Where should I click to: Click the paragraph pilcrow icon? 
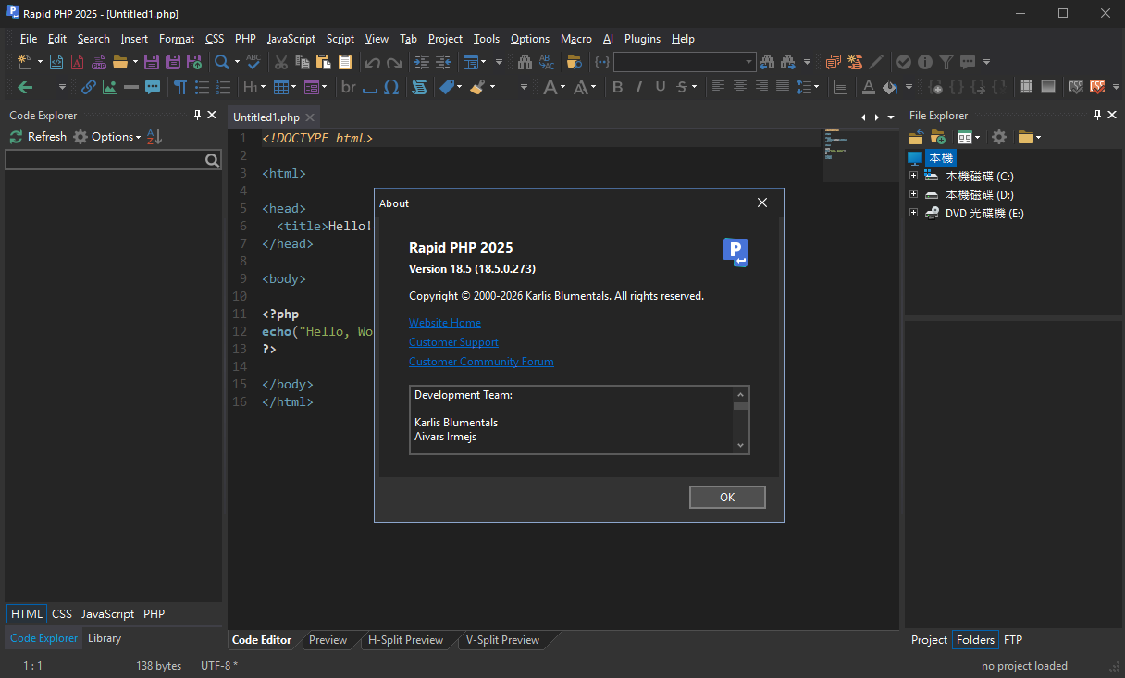(179, 87)
